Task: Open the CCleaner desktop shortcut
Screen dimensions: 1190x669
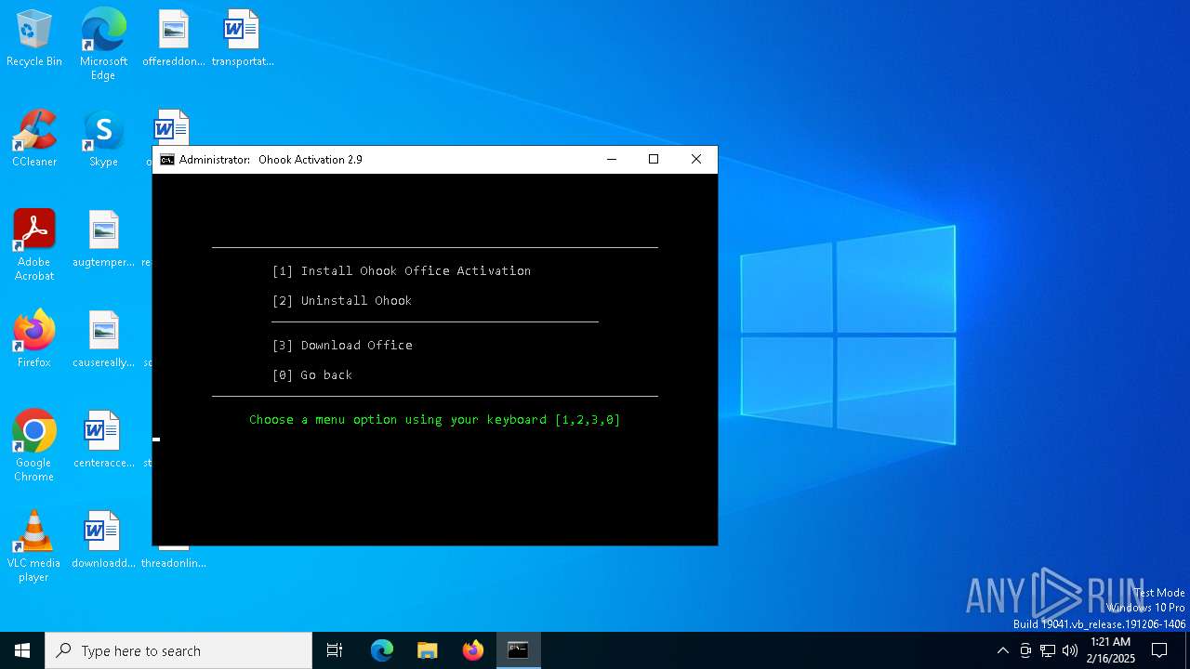Action: tap(34, 138)
